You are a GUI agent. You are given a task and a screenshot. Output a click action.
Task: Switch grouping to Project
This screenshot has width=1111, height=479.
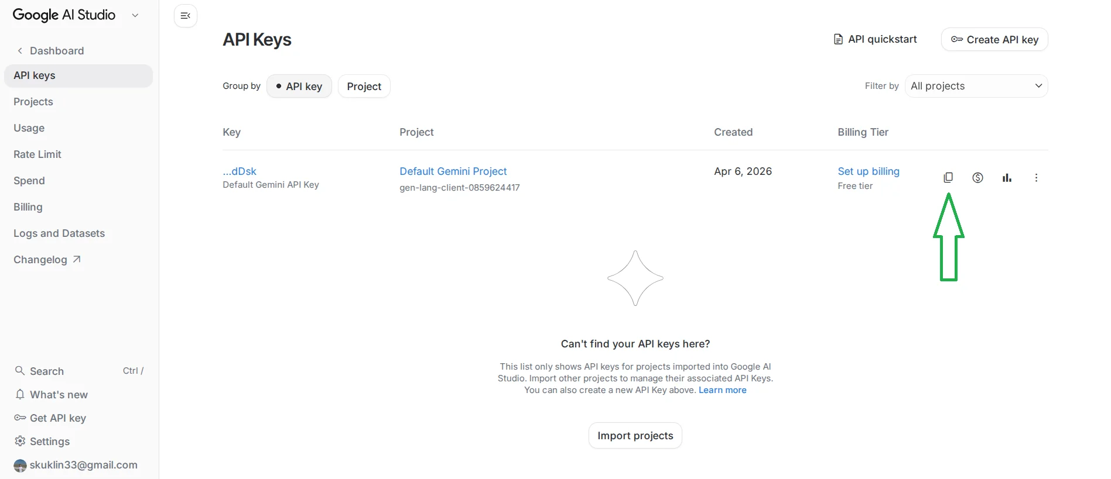[x=363, y=86]
